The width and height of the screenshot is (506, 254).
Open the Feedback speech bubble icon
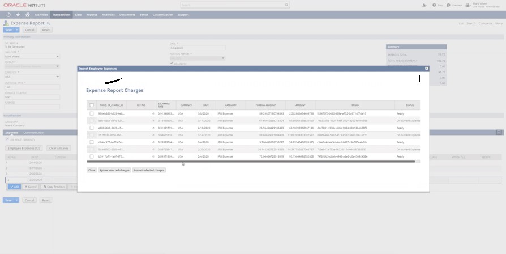pyautogui.click(x=449, y=5)
